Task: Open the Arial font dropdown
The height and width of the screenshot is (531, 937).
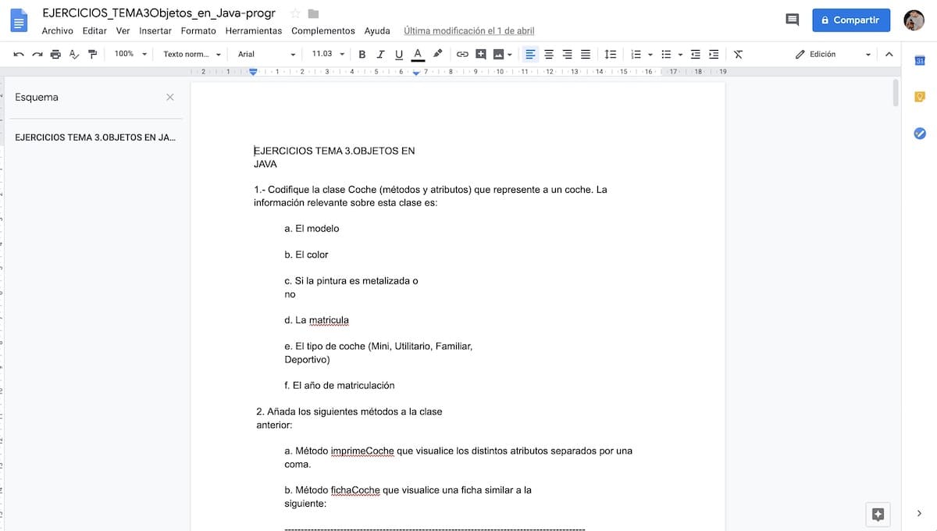Action: 266,54
